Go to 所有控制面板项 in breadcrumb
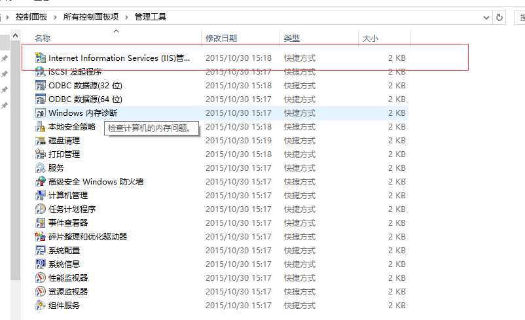 91,17
